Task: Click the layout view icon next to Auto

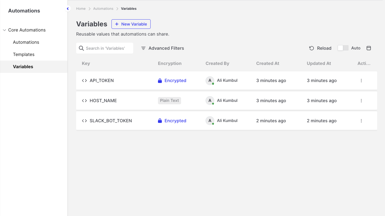Action: [369, 48]
